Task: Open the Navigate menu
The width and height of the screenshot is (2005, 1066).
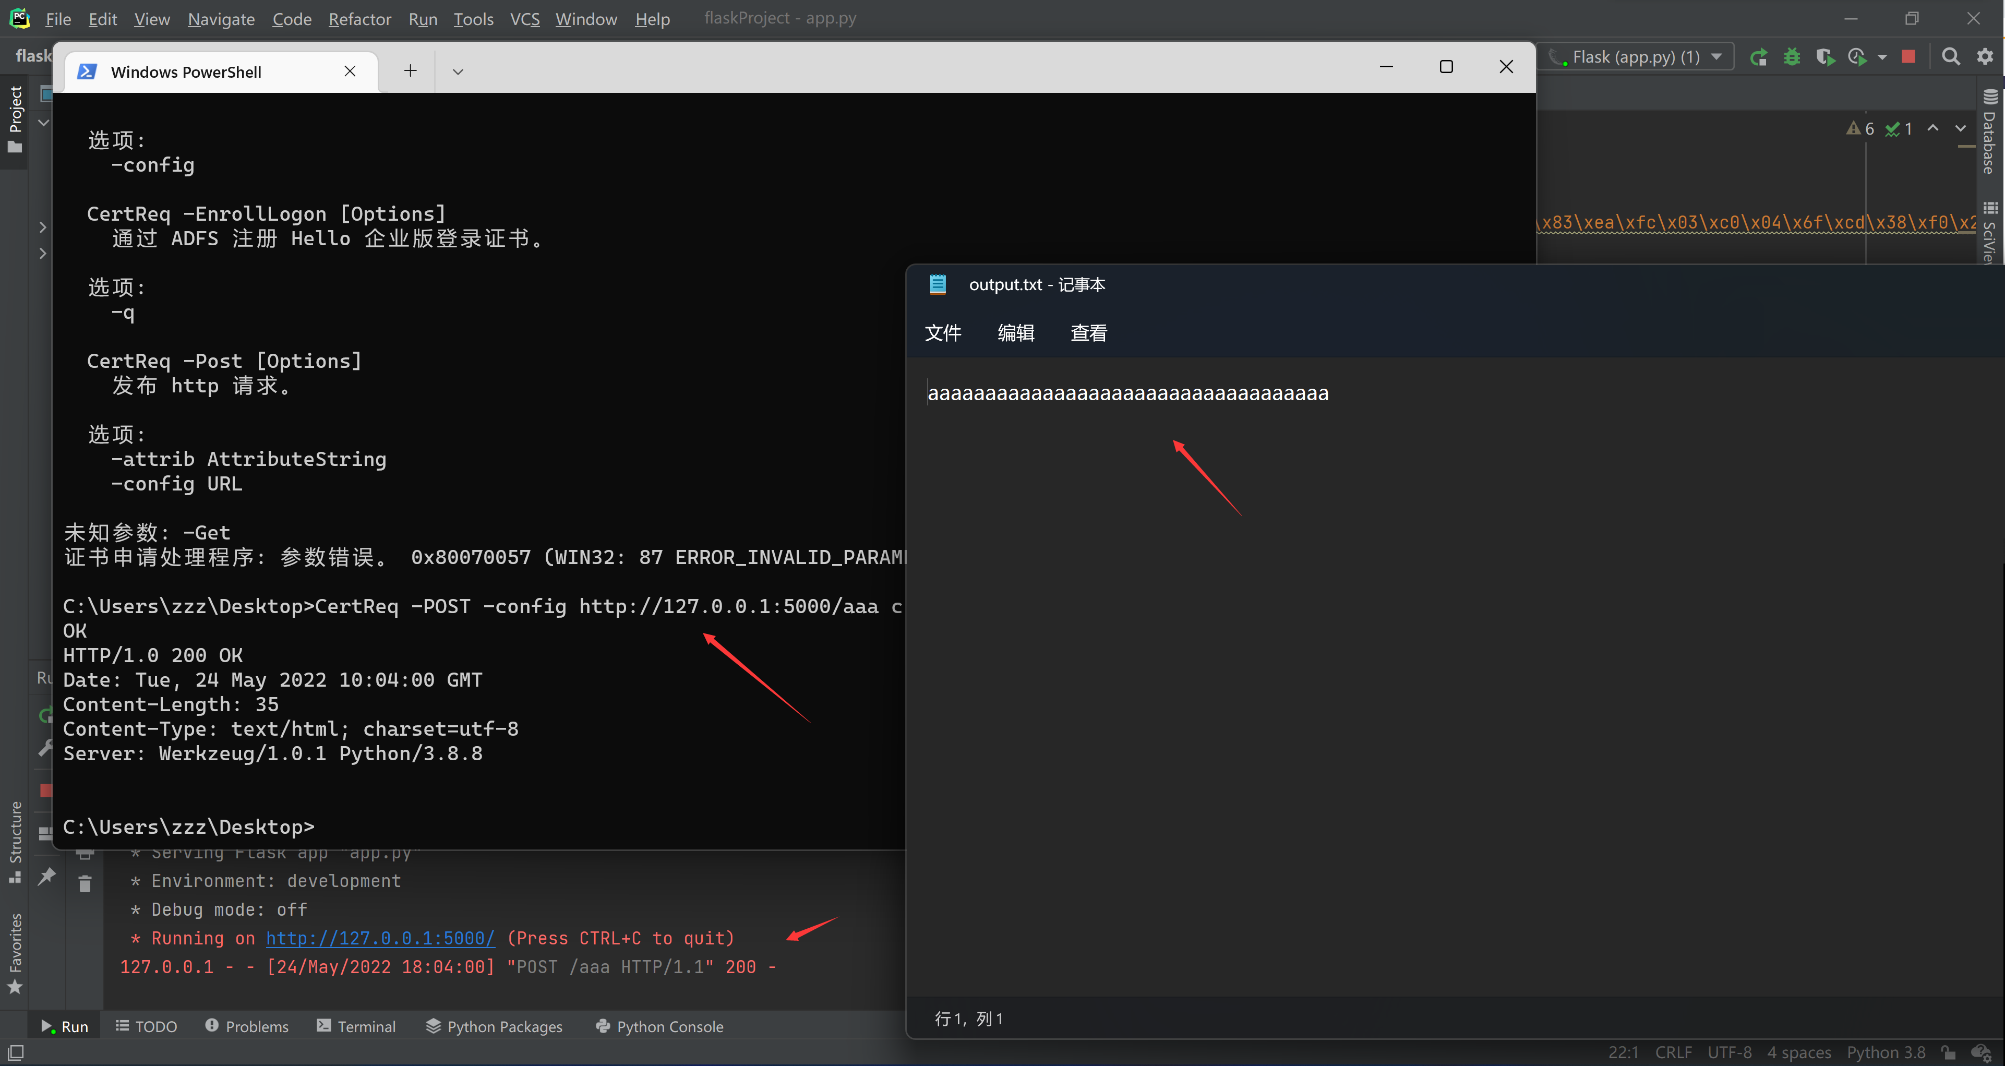Action: [221, 19]
